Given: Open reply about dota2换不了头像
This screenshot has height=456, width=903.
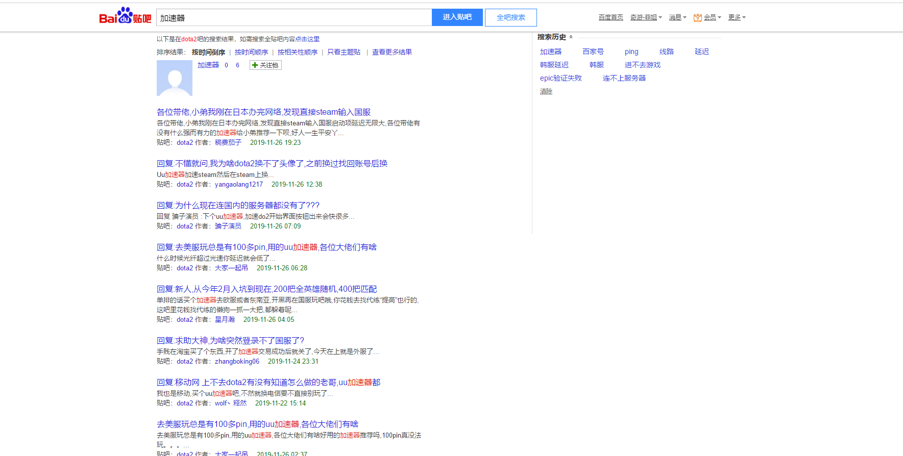Looking at the screenshot, I should [272, 163].
